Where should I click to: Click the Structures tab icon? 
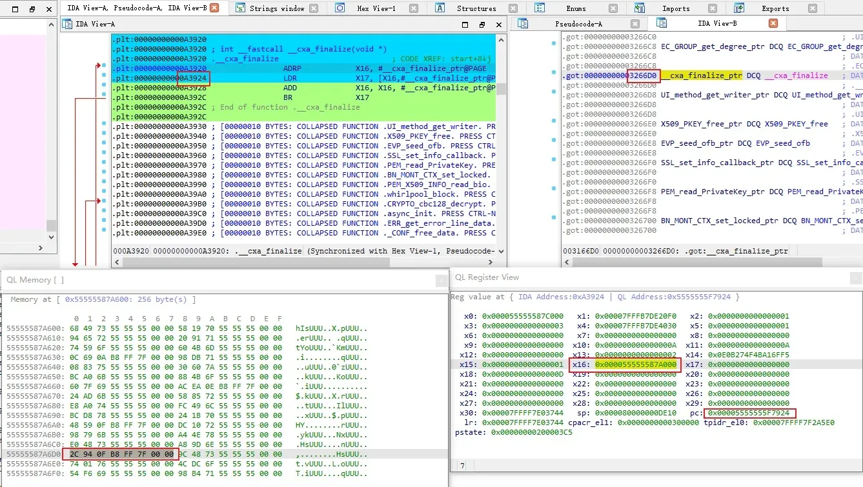440,8
